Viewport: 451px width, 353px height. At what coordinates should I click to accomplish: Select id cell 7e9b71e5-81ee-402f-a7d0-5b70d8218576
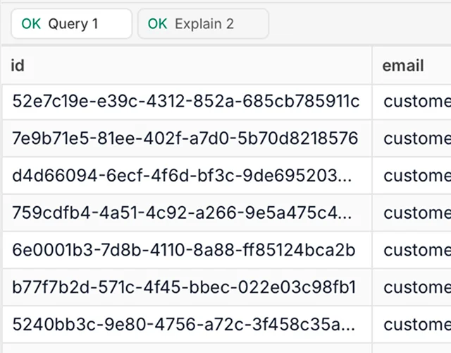[186, 138]
